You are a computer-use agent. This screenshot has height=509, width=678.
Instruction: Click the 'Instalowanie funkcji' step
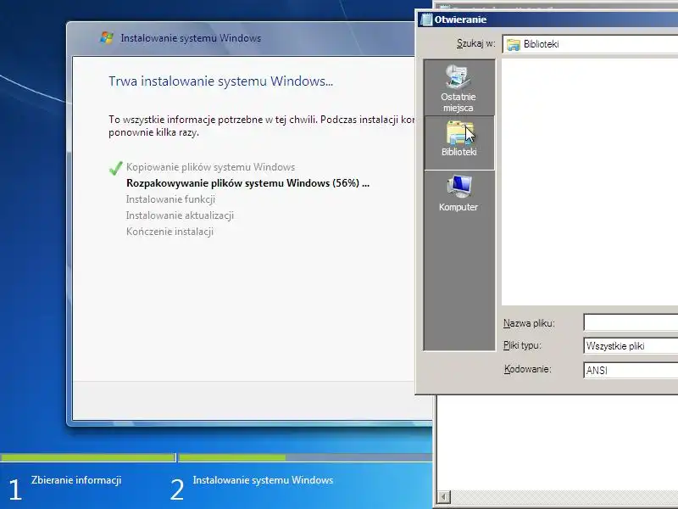[x=170, y=199]
